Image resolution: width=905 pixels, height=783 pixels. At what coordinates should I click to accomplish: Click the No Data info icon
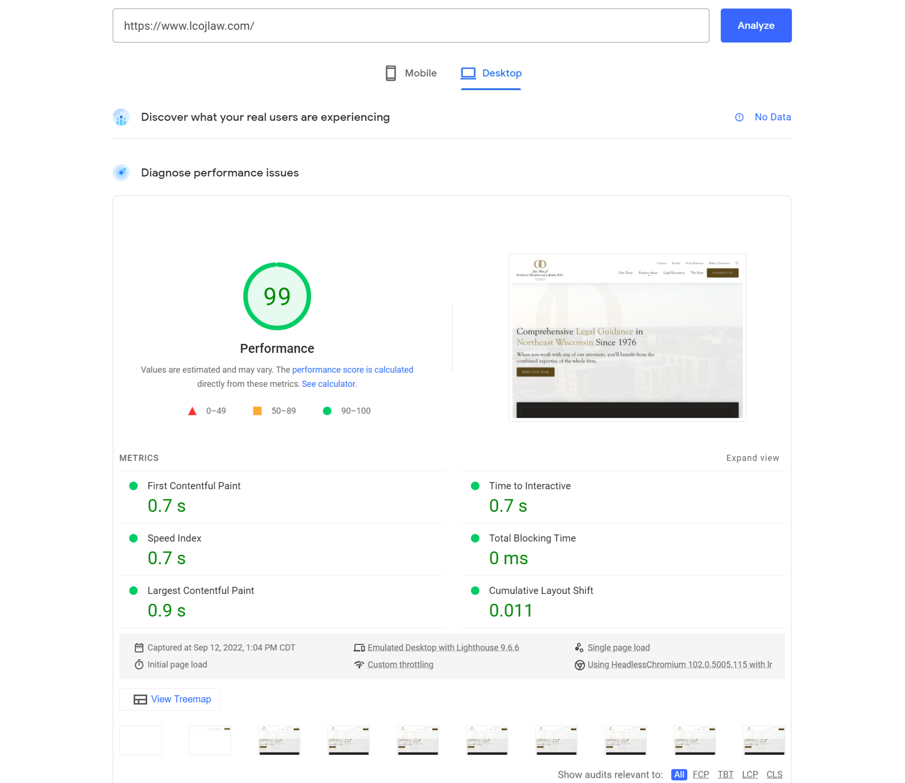(739, 117)
